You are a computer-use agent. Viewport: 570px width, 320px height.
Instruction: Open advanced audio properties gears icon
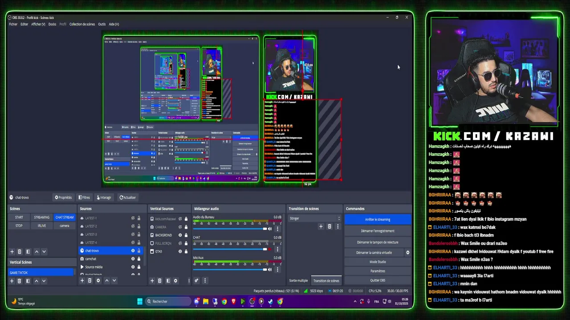196,280
